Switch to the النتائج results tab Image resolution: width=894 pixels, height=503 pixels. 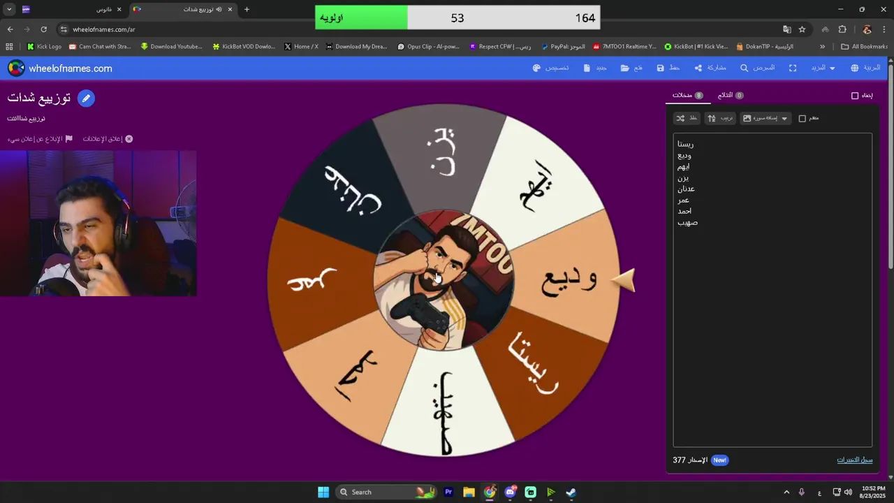(731, 95)
